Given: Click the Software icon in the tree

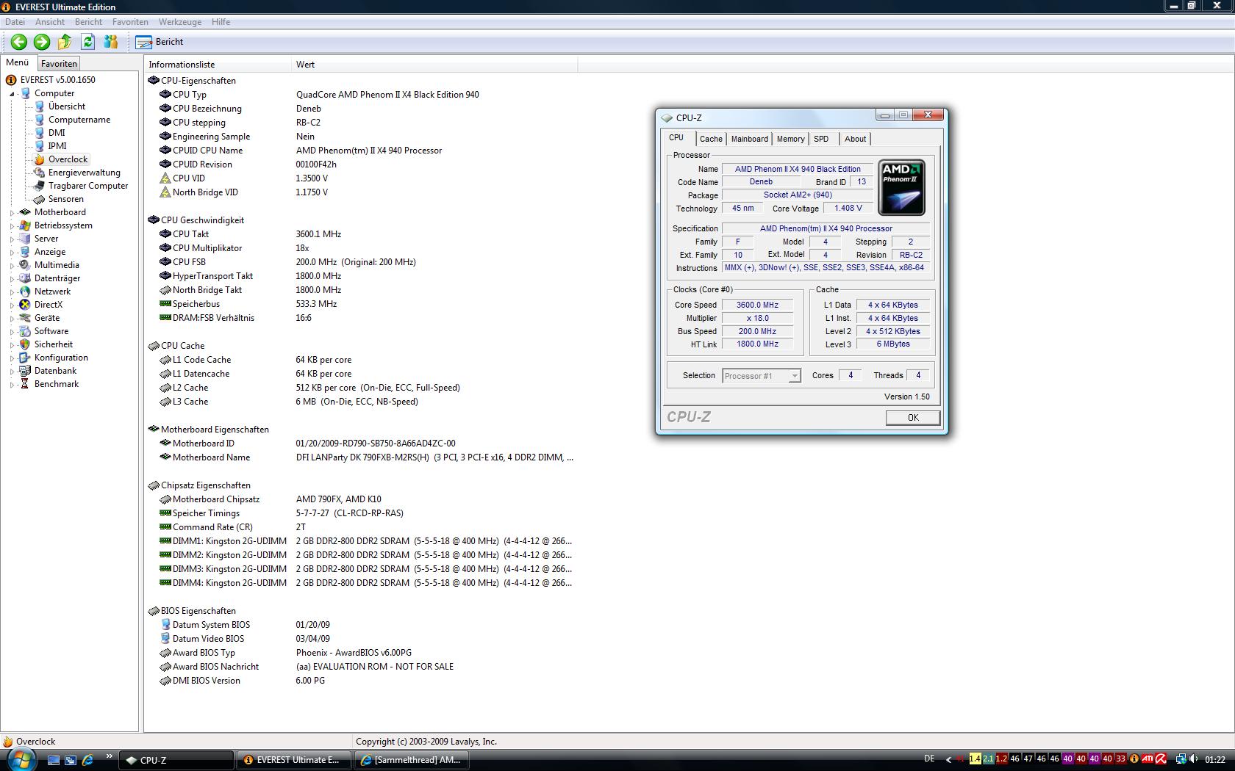Looking at the screenshot, I should tap(25, 331).
